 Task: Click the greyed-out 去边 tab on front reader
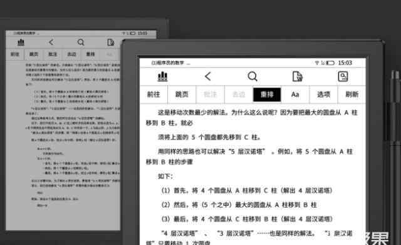pos(239,94)
